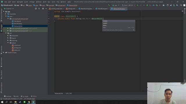Click the Make Project hammer icon
186x104 pixels.
109,5
